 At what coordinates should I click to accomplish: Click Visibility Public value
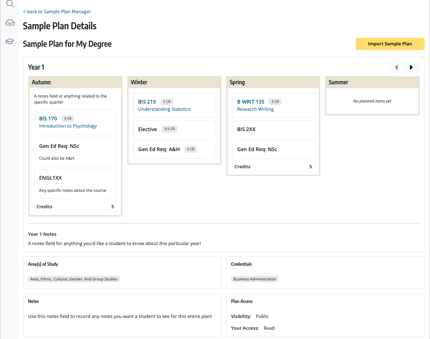point(262,316)
